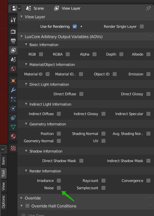
Task: Collapse the Shadow Information subpanel
Action: coord(26,151)
